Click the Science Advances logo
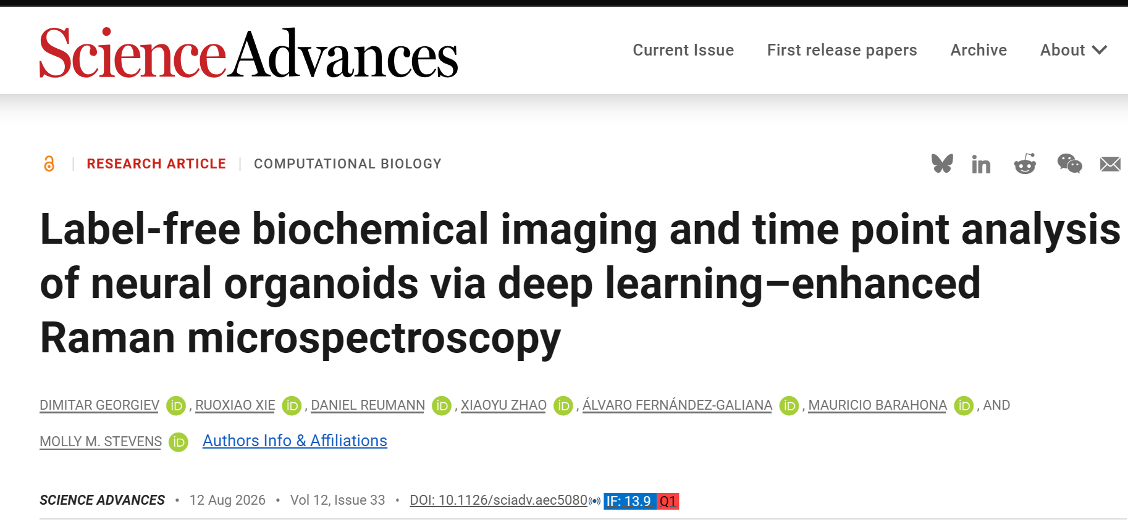 [249, 53]
